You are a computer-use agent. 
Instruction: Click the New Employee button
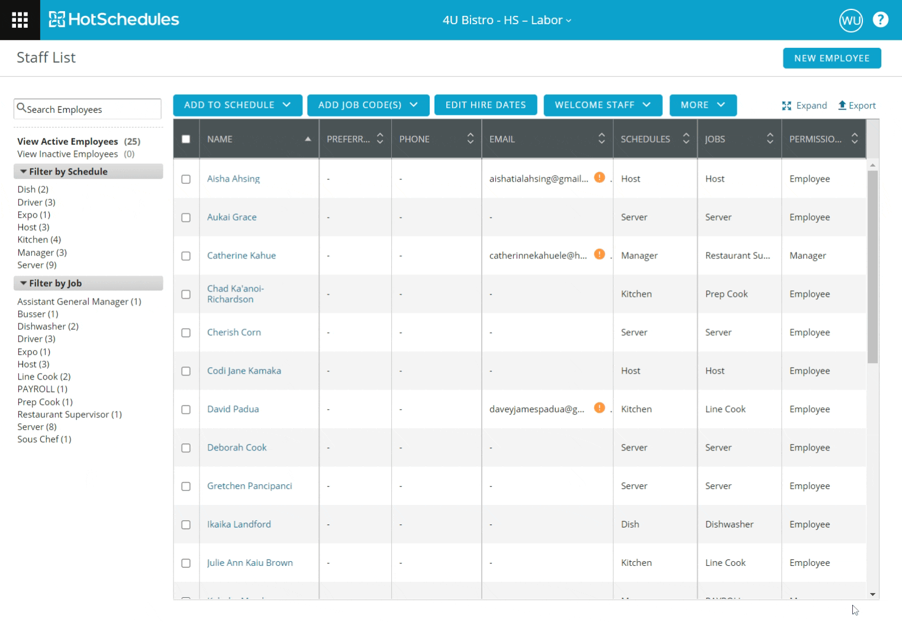(832, 59)
